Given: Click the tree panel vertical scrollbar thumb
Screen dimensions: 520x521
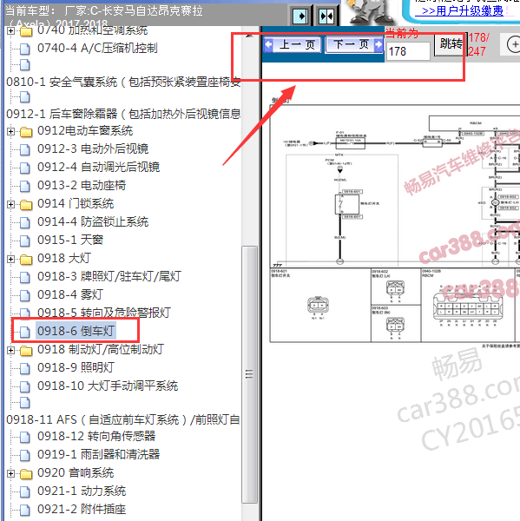Looking at the screenshot, I should (249, 374).
